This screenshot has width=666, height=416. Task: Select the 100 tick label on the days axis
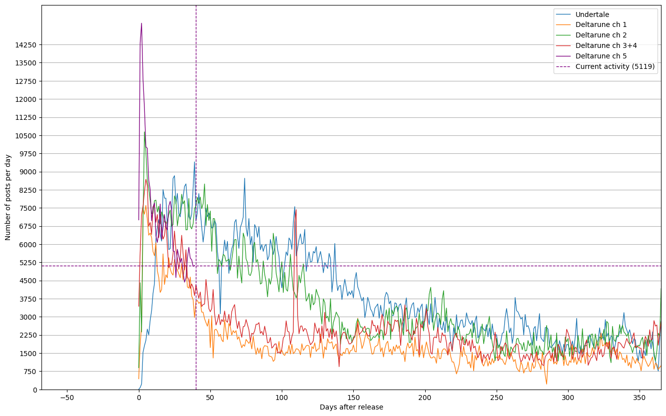tap(282, 398)
